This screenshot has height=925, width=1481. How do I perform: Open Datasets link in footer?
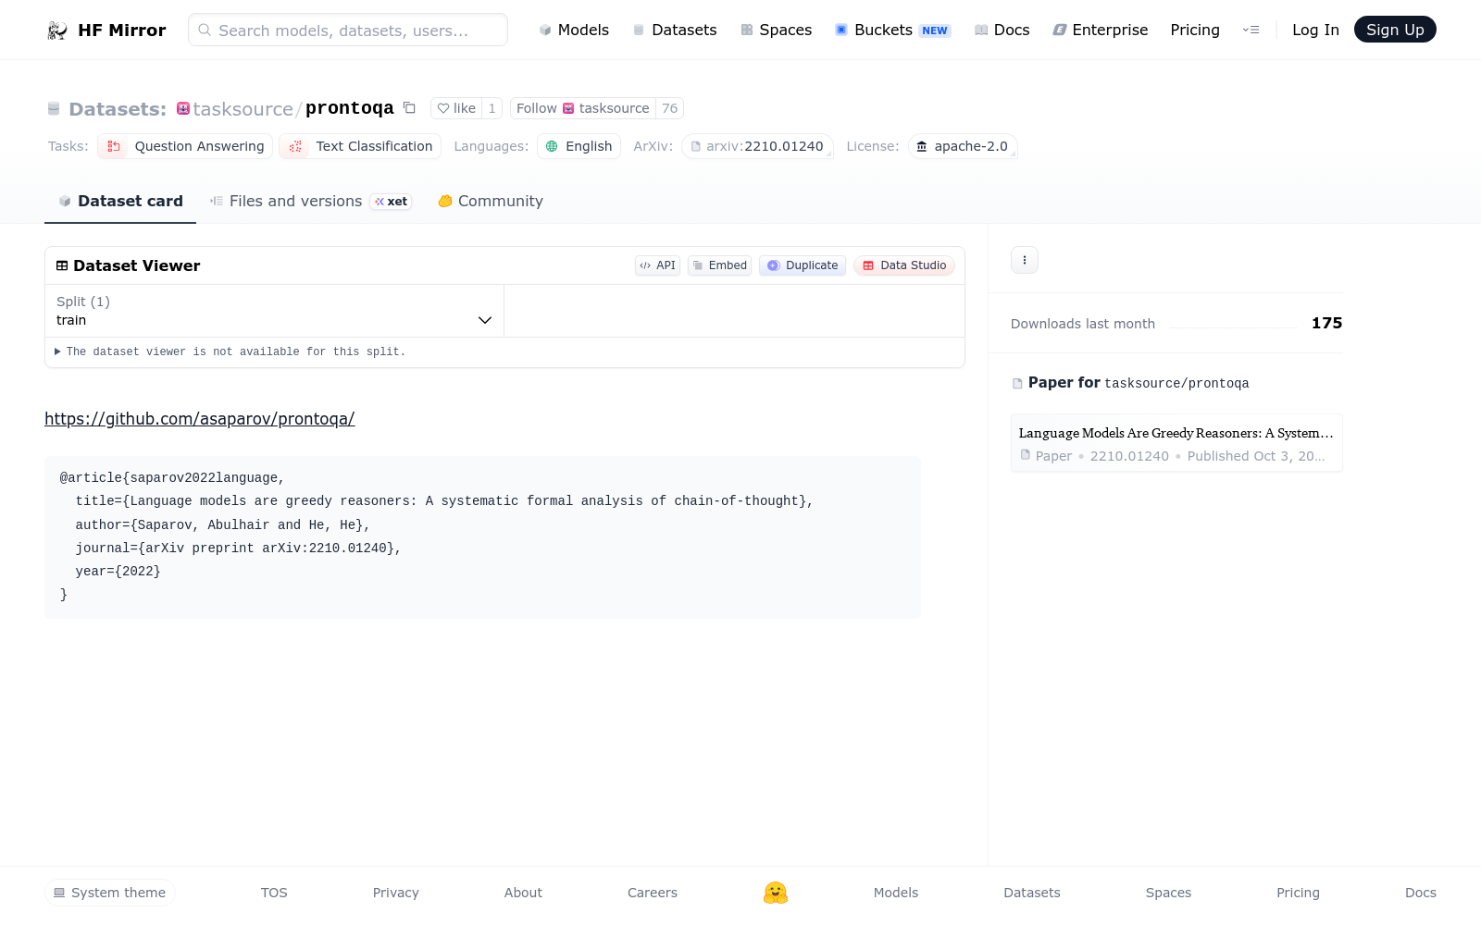tap(1032, 893)
